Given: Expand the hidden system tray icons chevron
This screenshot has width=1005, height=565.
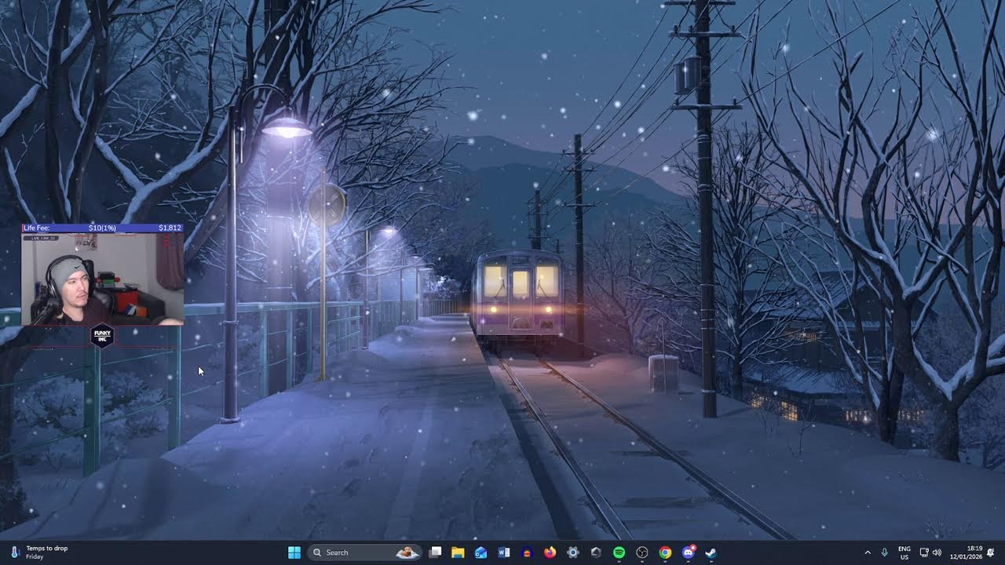Looking at the screenshot, I should coord(868,552).
